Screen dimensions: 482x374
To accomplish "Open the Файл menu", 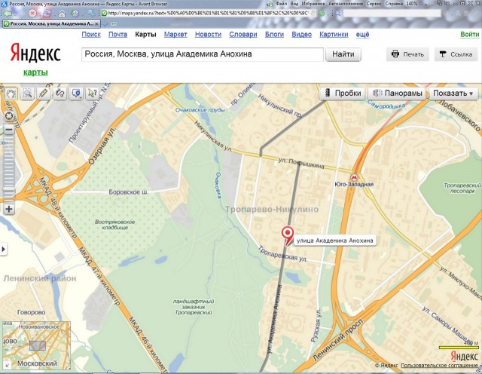I will click(281, 4).
